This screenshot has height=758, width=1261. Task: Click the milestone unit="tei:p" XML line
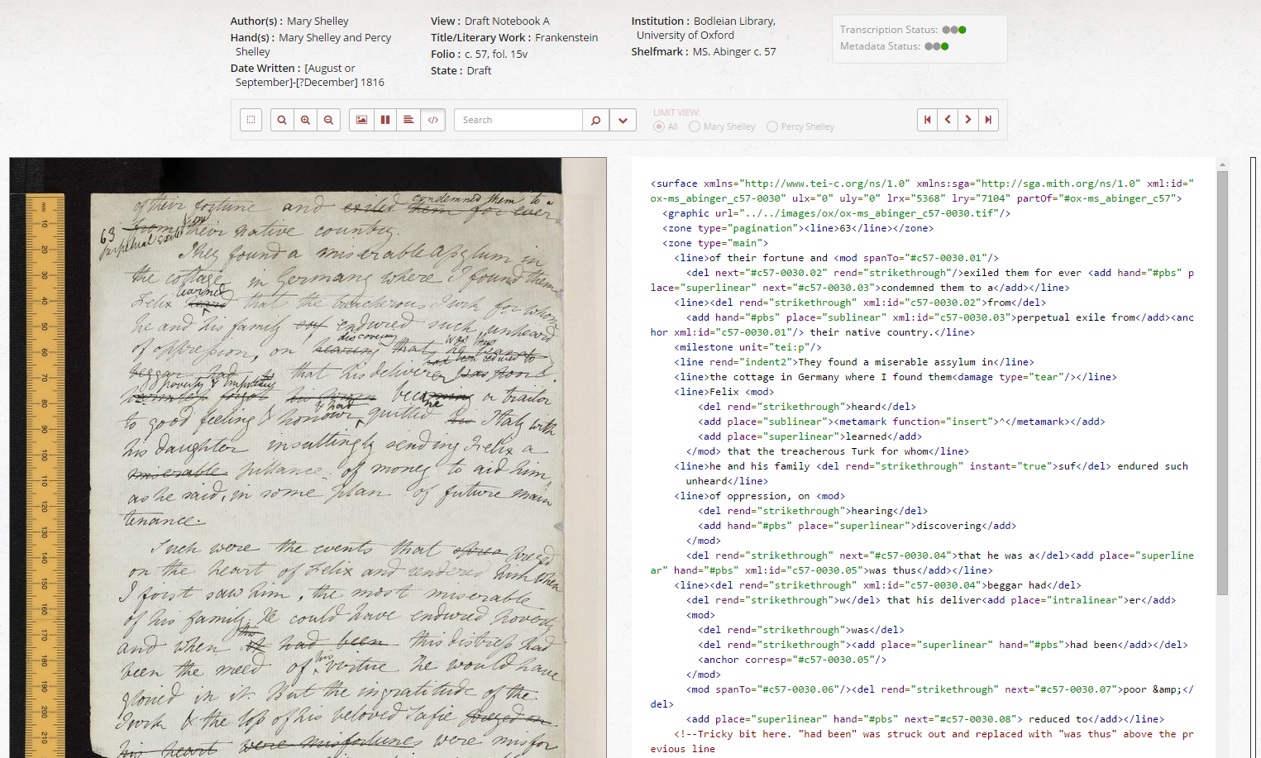(748, 347)
